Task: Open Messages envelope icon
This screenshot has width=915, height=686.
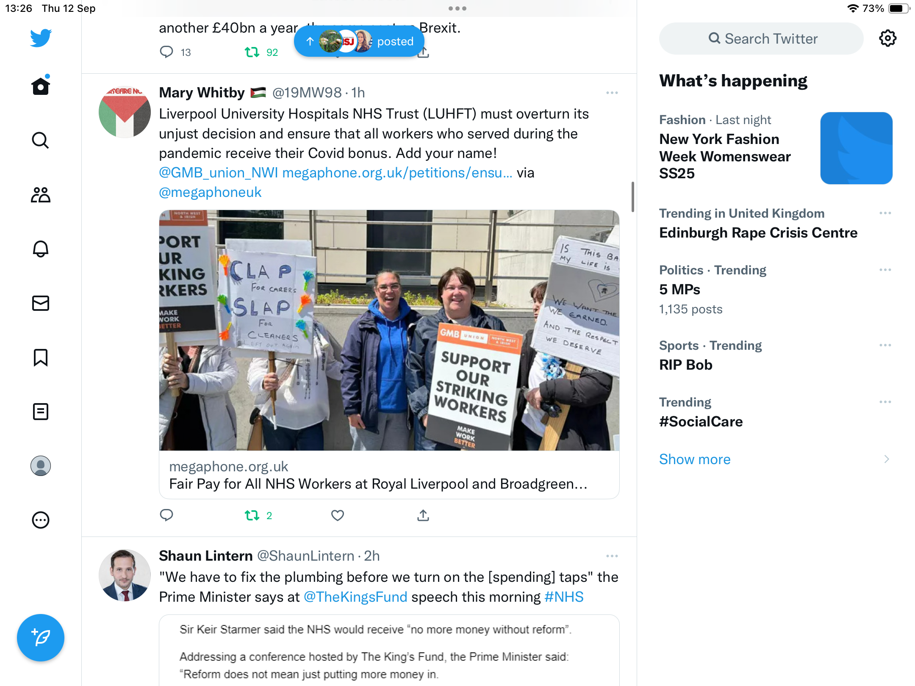Action: (x=41, y=303)
